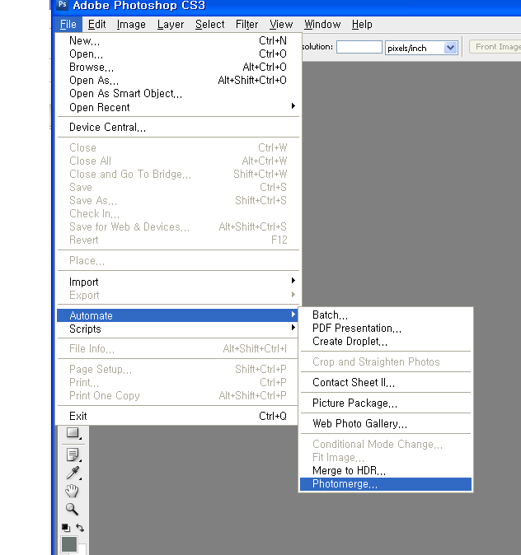Choose Contact Sheet II... in submenu
Screen dimensions: 521x555
[386, 382]
